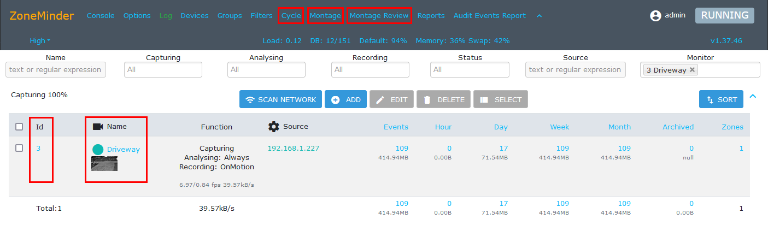
Task: Tick the select-all checkbox in table header
Action: coord(19,127)
